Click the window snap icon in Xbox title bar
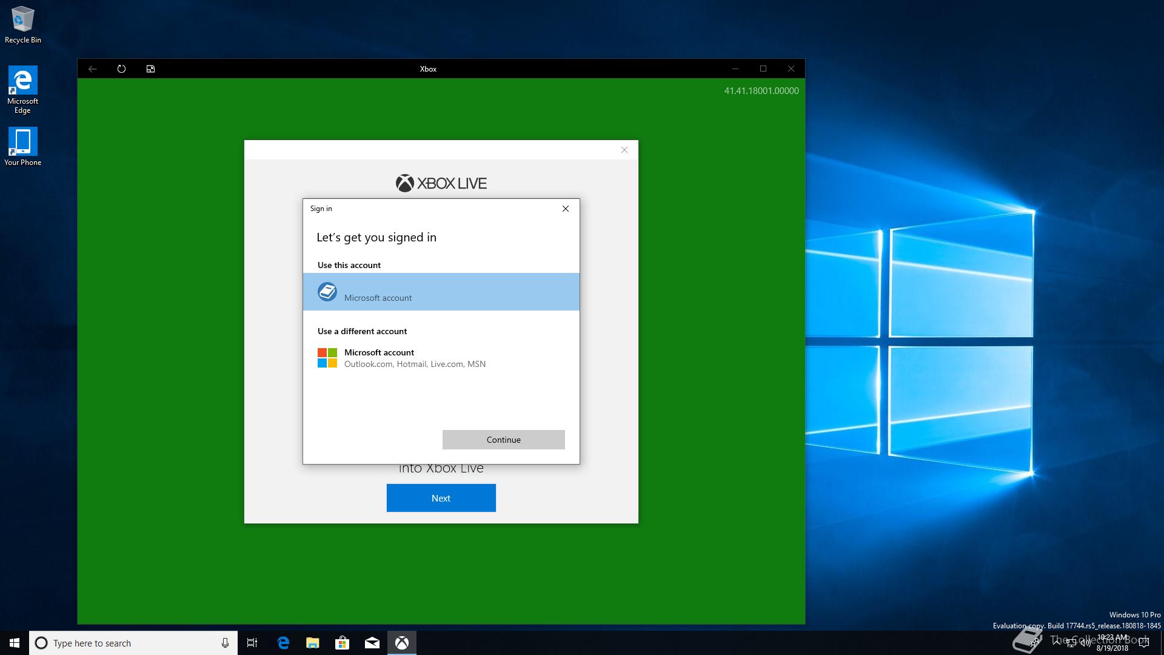The image size is (1164, 655). tap(150, 69)
